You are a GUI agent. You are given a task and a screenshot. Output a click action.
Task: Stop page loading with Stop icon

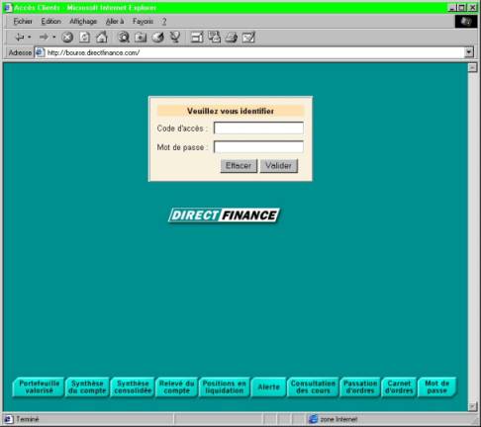point(67,38)
